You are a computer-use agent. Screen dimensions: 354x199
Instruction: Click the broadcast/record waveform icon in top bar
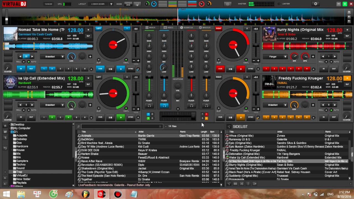pos(228,4)
